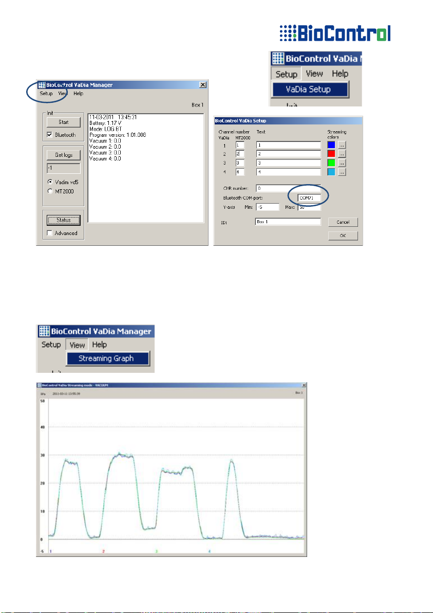Open color picker '...' button beside cyan swatch

pyautogui.click(x=342, y=172)
